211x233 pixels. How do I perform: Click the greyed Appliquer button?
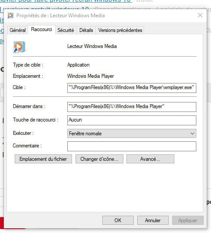point(188,220)
